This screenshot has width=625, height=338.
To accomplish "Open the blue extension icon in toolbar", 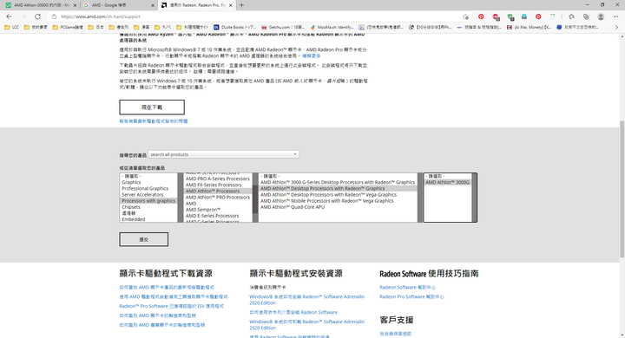I will pos(524,16).
